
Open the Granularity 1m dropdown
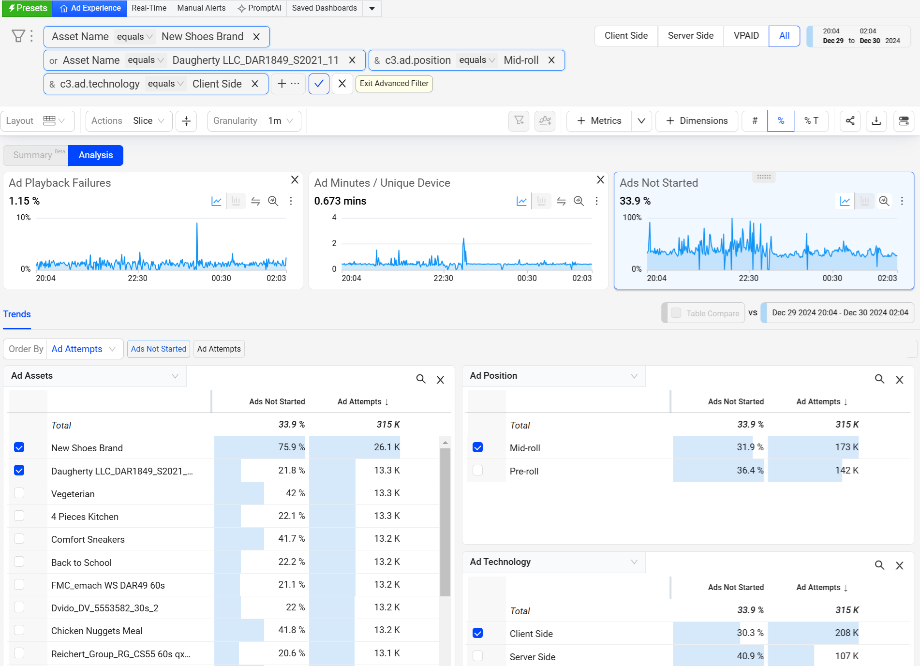281,121
